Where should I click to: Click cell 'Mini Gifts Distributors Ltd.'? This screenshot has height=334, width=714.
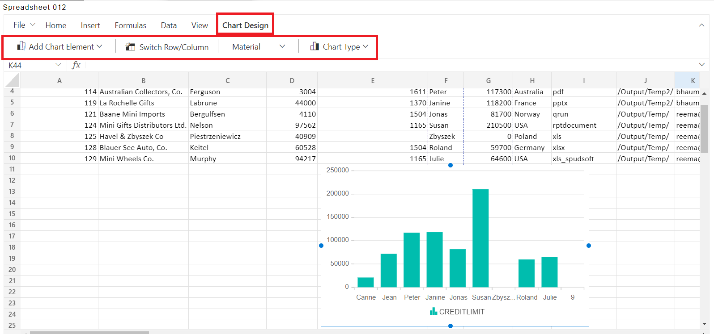click(x=143, y=125)
